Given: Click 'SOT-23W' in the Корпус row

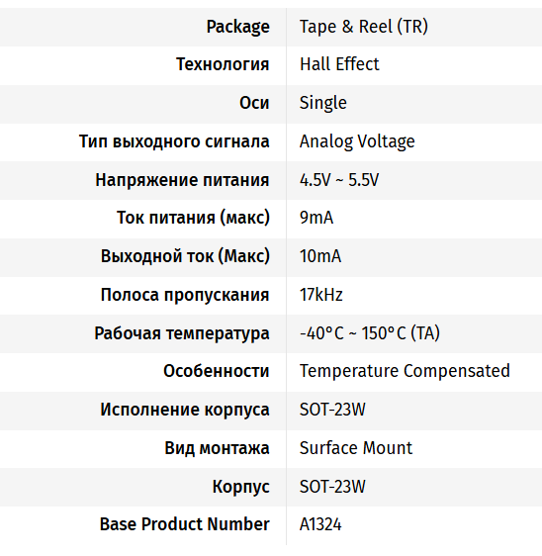Looking at the screenshot, I should pyautogui.click(x=332, y=487).
